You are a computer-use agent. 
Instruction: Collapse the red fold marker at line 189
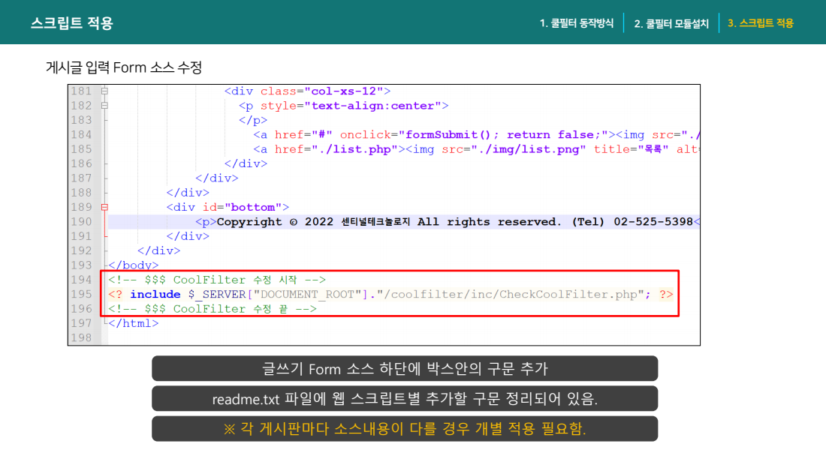(x=105, y=207)
